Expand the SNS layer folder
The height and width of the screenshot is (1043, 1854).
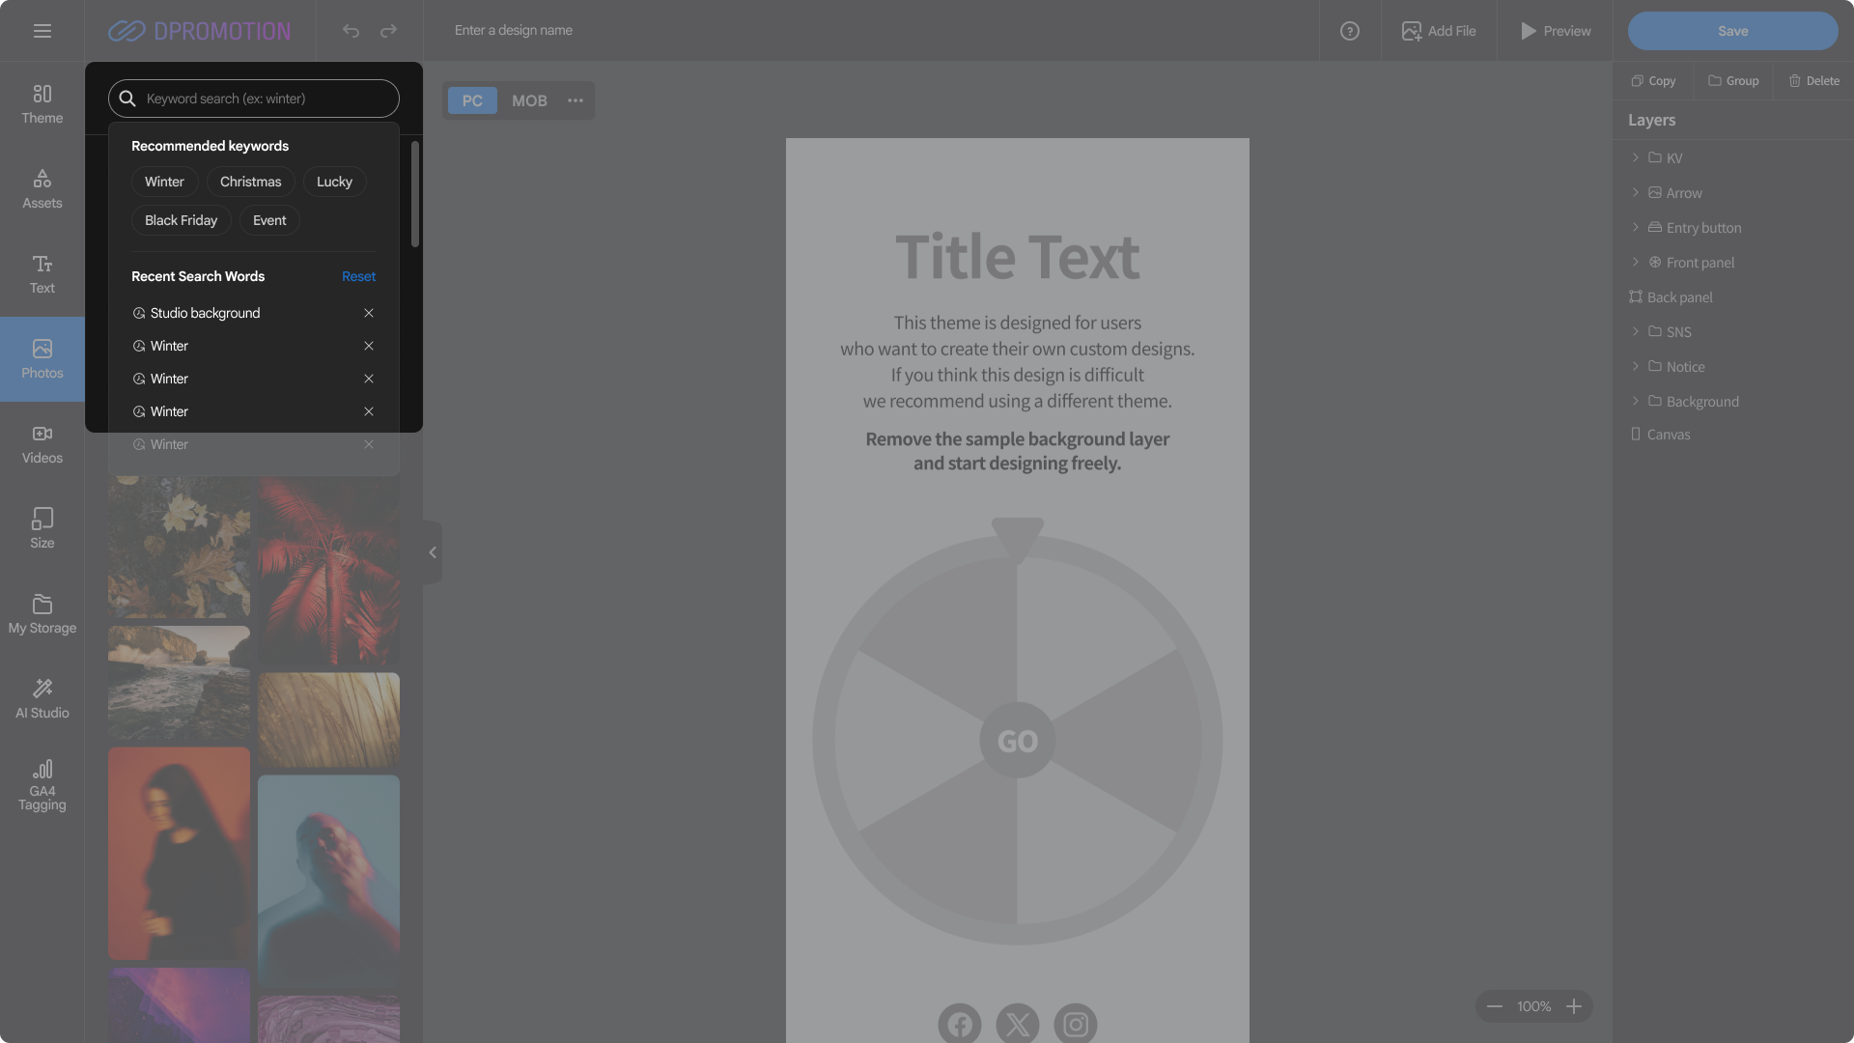[x=1635, y=331]
